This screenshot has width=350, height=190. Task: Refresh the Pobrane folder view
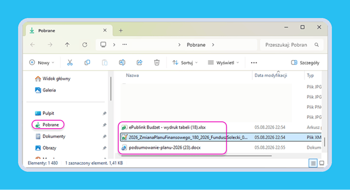(x=85, y=45)
